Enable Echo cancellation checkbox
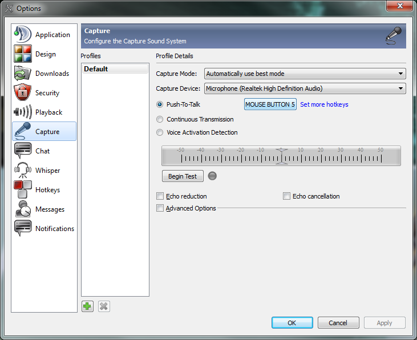417x340 pixels. (286, 196)
